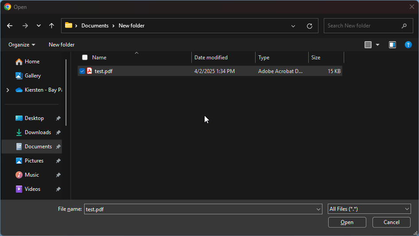Viewport: 419px width, 236px height.
Task: Click the pin icon beside Downloads
Action: click(x=58, y=132)
